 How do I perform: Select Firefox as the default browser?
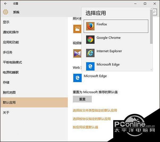click(116, 26)
